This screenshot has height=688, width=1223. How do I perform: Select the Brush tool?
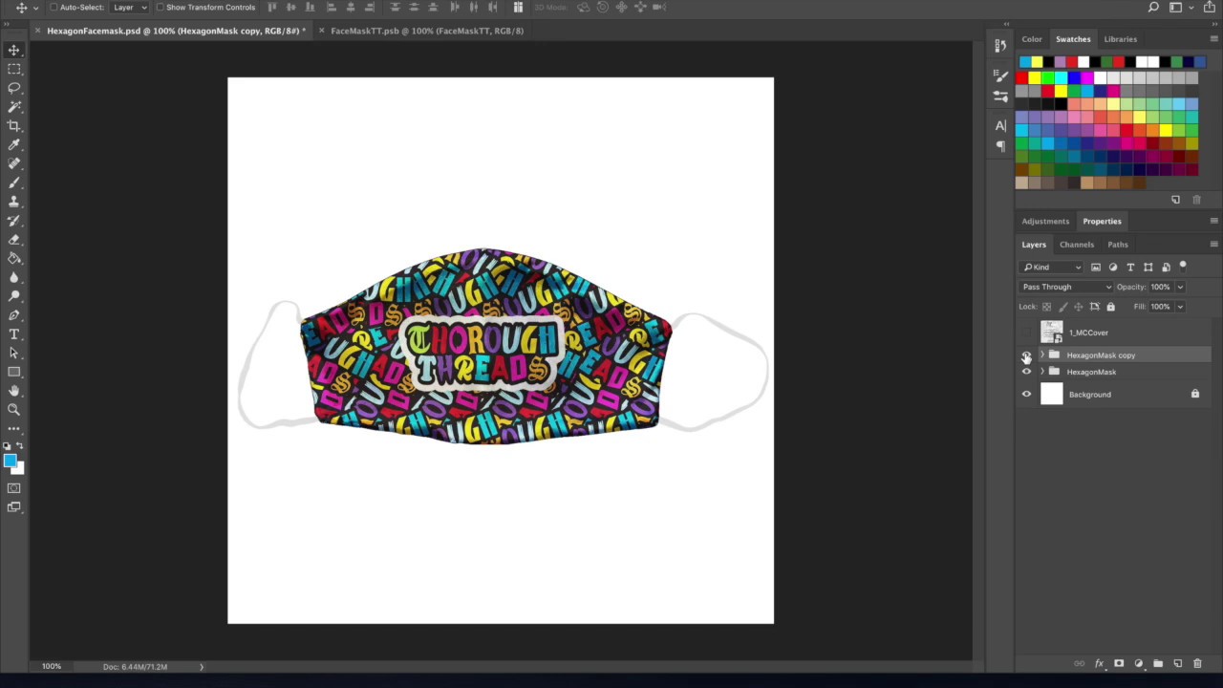click(x=14, y=183)
